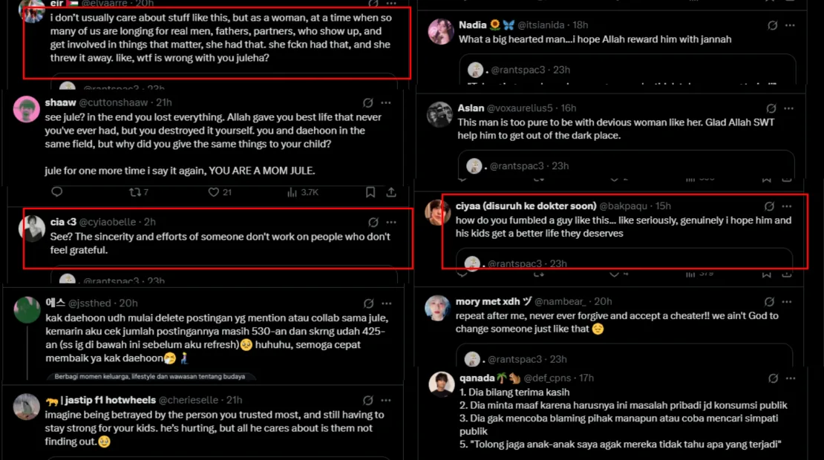Open the more menu on jssthed's tweet
The height and width of the screenshot is (460, 824).
tap(386, 303)
